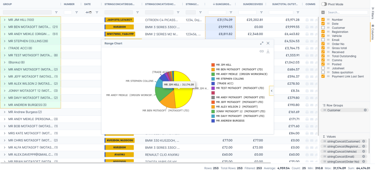Click the A16XWJ registration badge

[x=120, y=154]
